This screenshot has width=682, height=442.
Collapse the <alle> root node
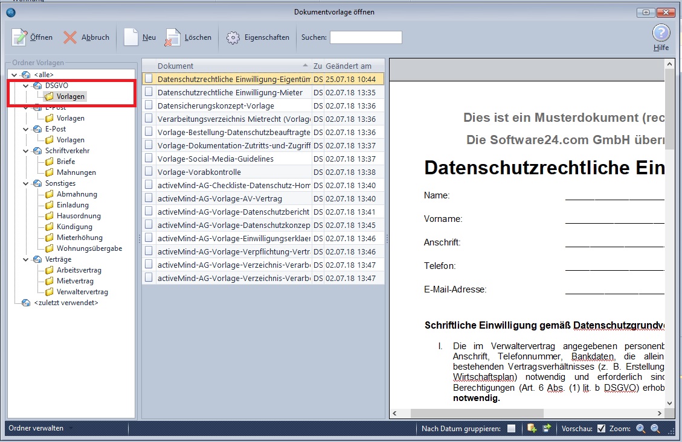click(14, 75)
